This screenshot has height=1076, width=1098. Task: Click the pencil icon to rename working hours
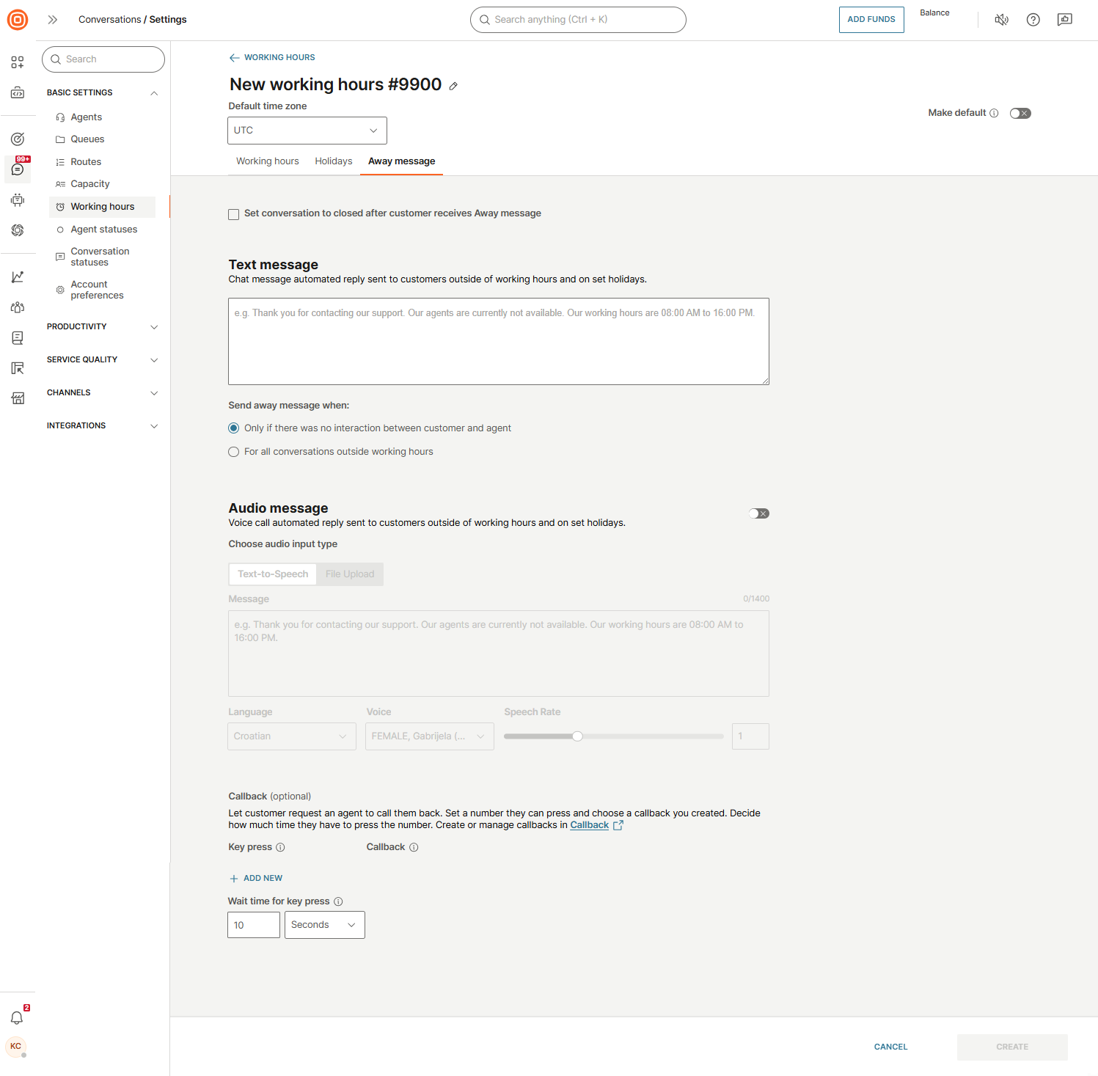pyautogui.click(x=453, y=86)
